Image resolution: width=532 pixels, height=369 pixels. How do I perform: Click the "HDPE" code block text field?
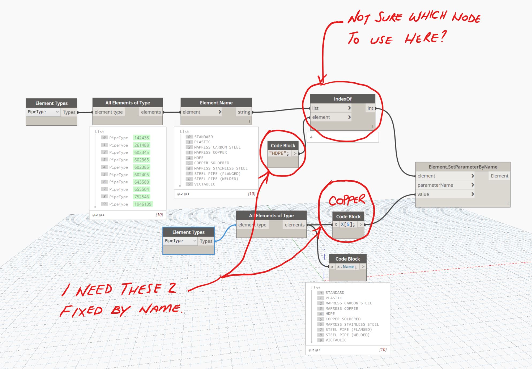280,153
